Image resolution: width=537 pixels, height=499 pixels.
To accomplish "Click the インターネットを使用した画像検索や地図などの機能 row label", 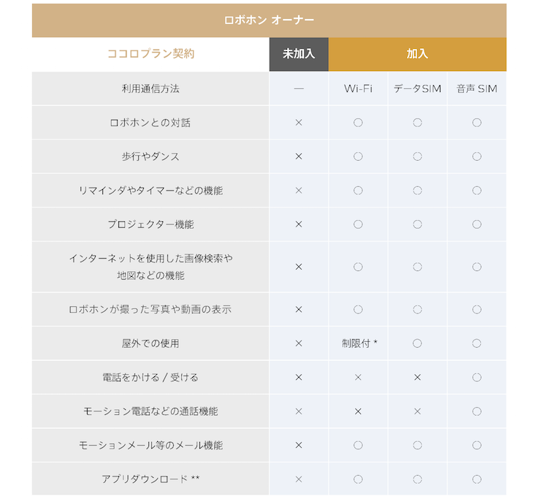I will click(151, 267).
